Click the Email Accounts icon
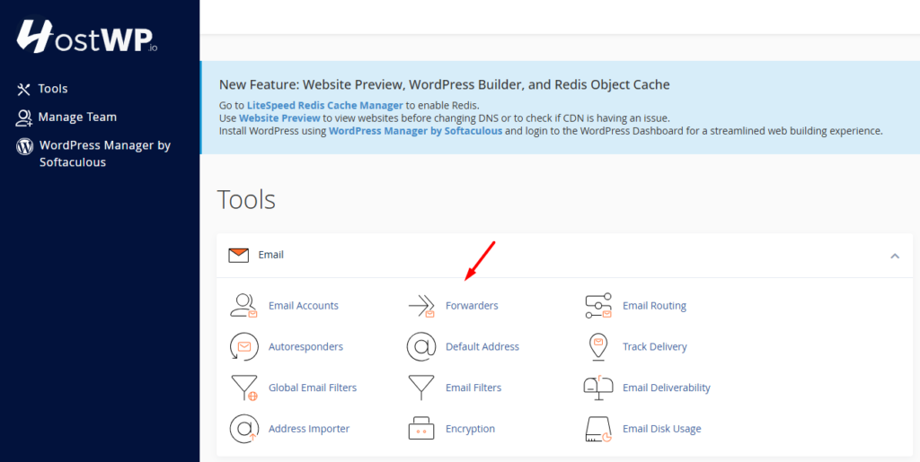The height and width of the screenshot is (462, 920). coord(243,306)
